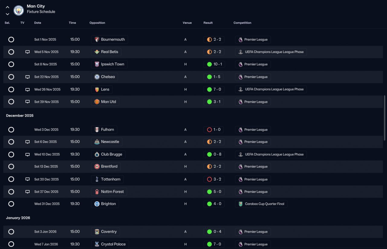The width and height of the screenshot is (387, 249).
Task: Select the Fulham fixture radio button
Action: [11, 130]
